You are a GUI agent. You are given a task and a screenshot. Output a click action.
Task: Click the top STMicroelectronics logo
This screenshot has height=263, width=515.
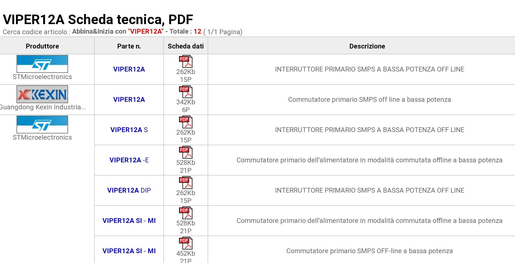click(x=42, y=64)
